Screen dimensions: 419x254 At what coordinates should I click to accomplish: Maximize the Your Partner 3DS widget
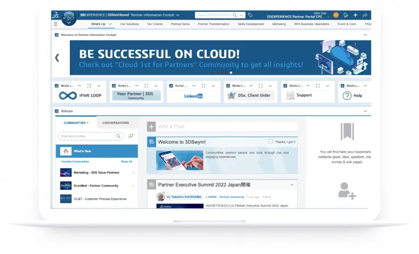point(146,85)
